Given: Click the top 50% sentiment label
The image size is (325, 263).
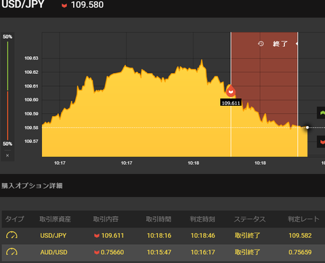Looking at the screenshot, I should point(7,37).
